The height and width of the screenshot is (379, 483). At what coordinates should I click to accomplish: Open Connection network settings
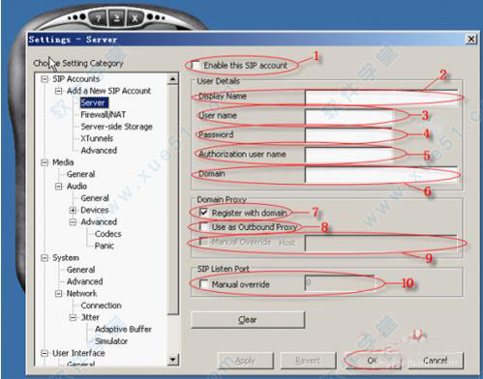point(101,306)
